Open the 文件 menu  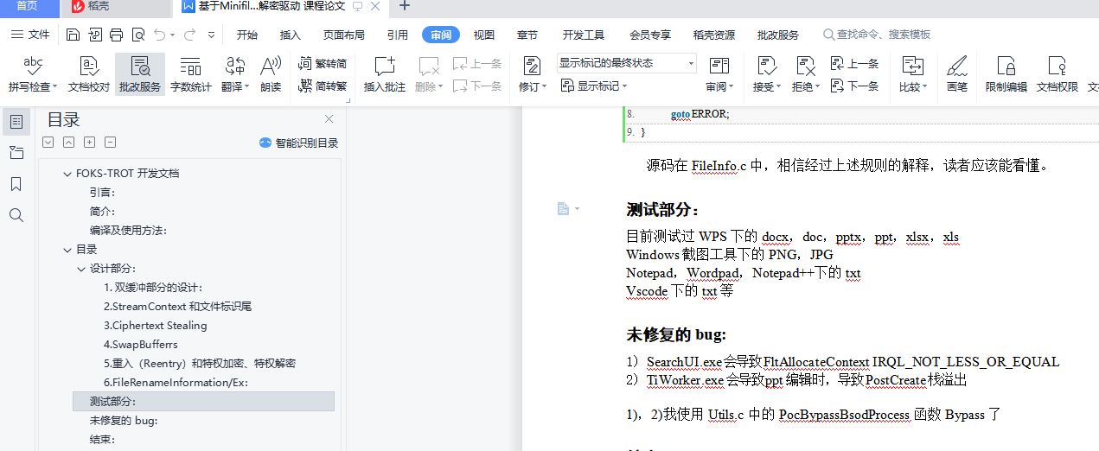(31, 35)
